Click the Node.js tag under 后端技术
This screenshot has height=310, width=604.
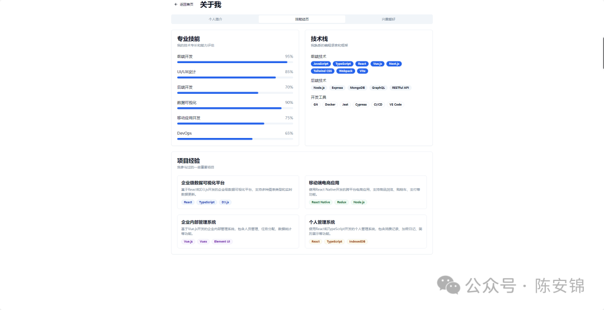pos(319,88)
